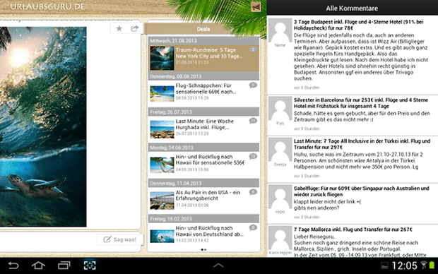Open the 'Gabelflüge: Für nur 609€' comment title
Viewport: 438px width, 274px height.
361,191
